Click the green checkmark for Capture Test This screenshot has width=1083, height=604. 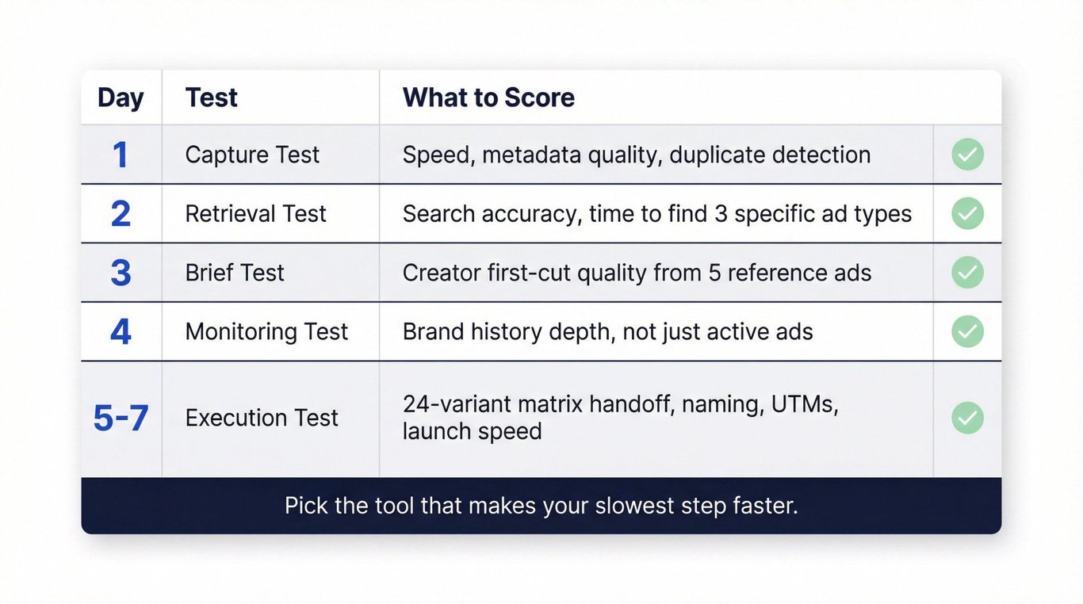(x=967, y=155)
